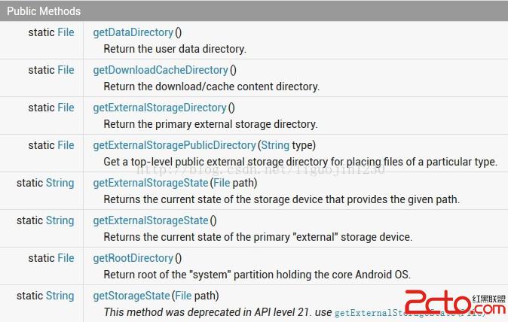Click File return type beside getRootDirectory

coord(66,258)
